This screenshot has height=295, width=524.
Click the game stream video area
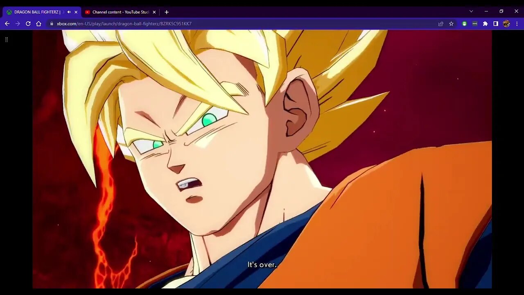pyautogui.click(x=262, y=159)
